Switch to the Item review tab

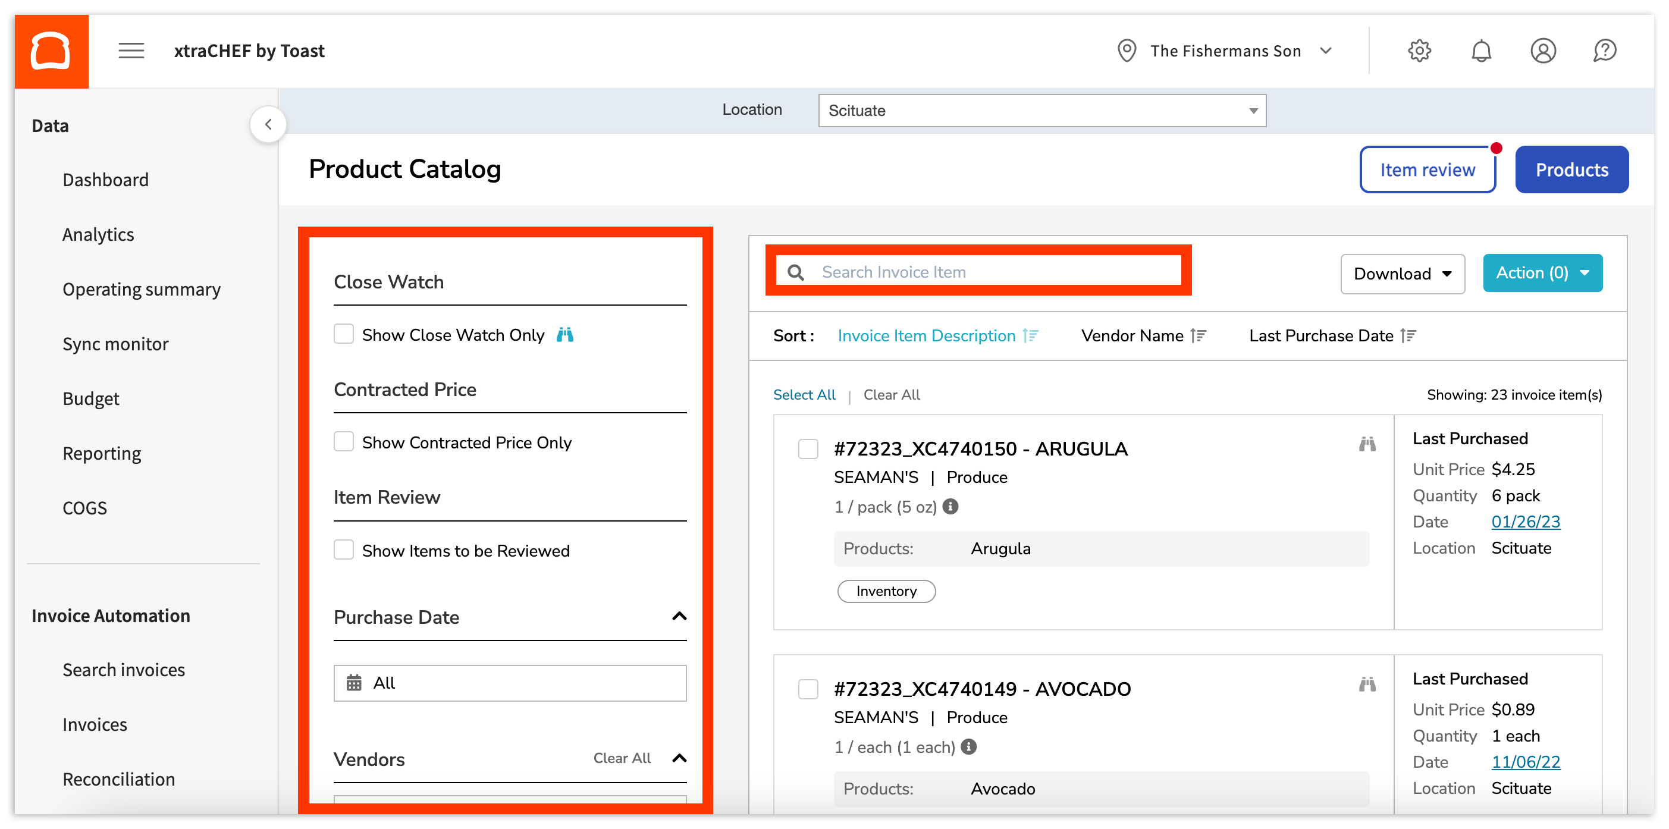click(1428, 169)
